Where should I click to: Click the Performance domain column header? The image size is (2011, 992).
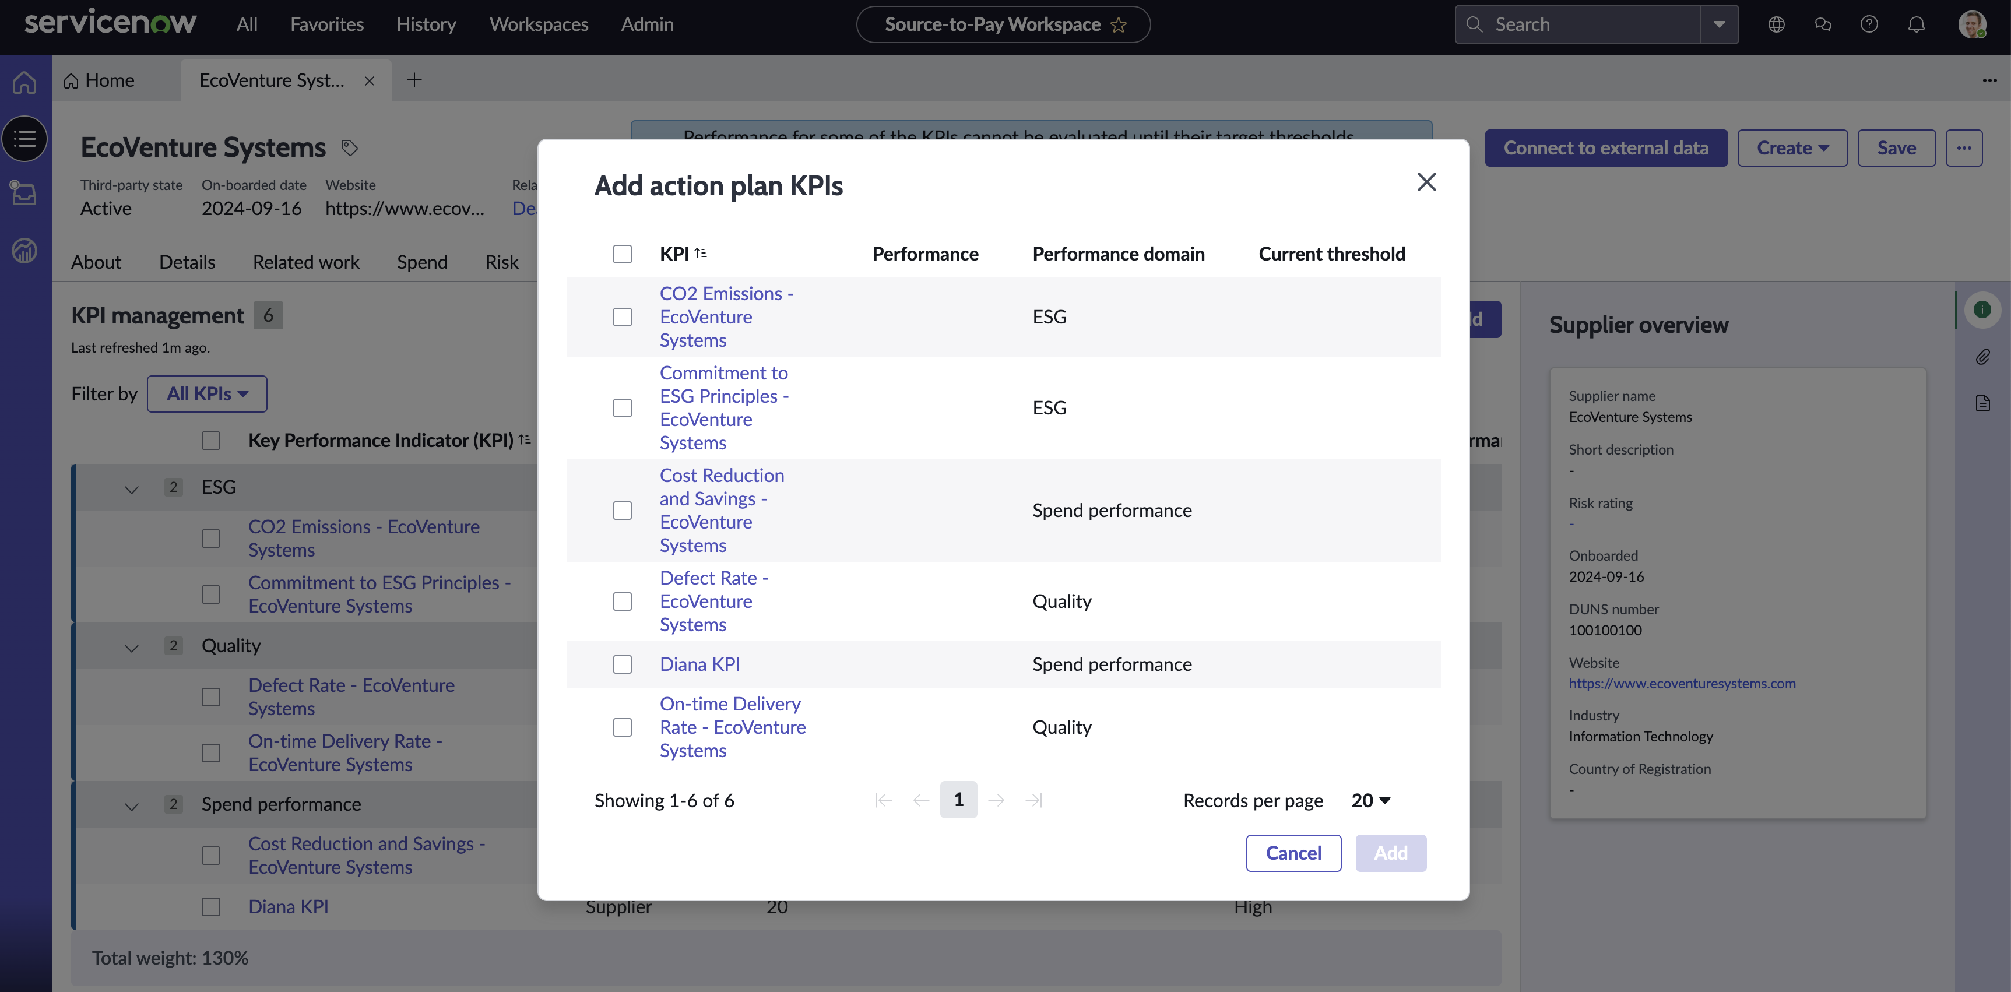tap(1119, 254)
